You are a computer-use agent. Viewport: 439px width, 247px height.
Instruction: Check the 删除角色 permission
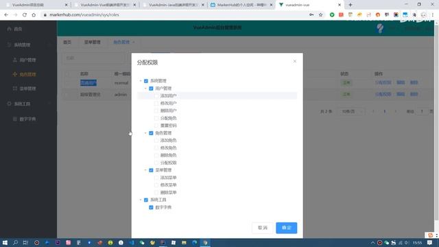click(x=156, y=155)
